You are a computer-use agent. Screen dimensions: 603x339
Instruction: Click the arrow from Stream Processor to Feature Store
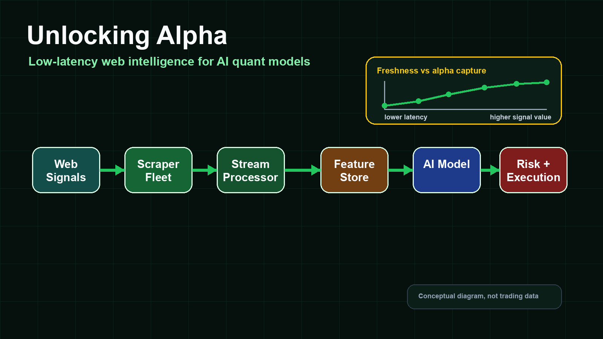point(303,170)
